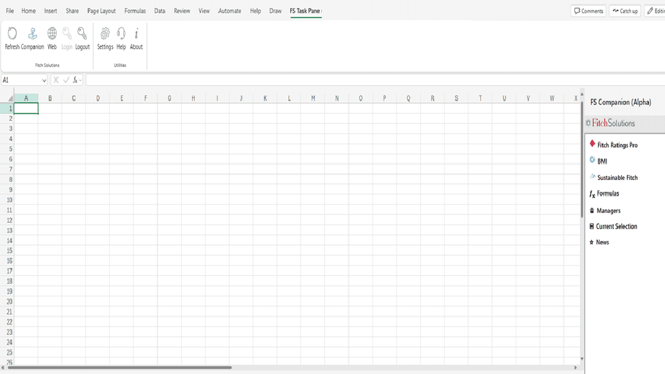665x374 pixels.
Task: Switch to the Home ribbon tab
Action: click(x=28, y=11)
